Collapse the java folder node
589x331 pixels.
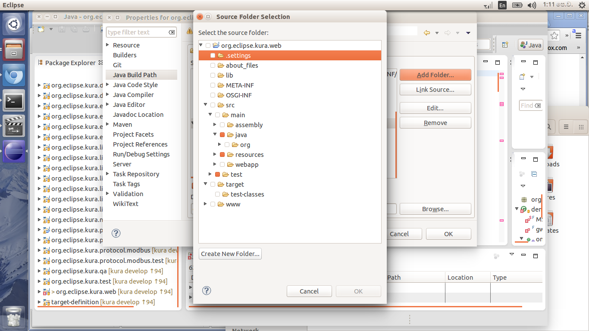pos(215,135)
